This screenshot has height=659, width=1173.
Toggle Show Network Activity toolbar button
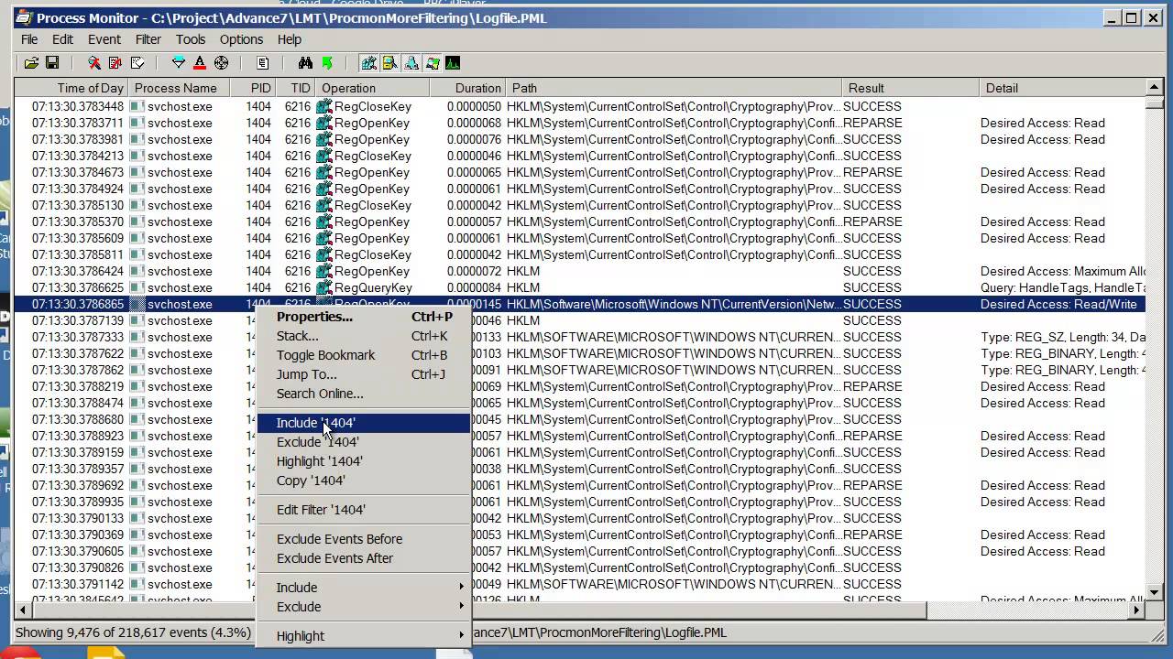(411, 63)
